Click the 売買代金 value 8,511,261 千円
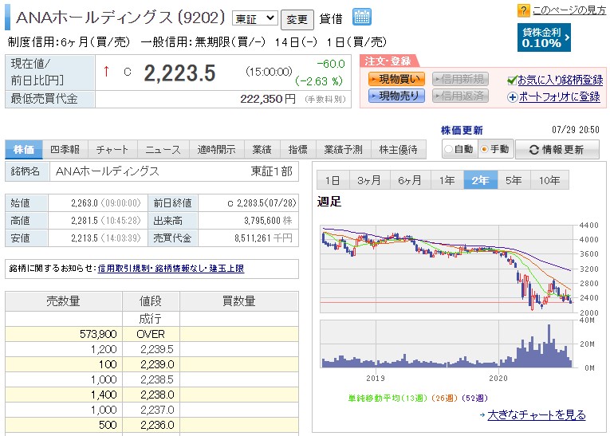 pos(263,238)
